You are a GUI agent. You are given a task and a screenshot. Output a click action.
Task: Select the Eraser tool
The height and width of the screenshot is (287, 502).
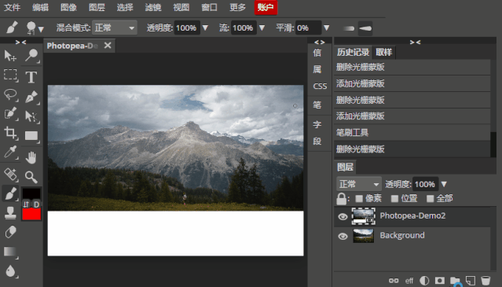pyautogui.click(x=10, y=232)
